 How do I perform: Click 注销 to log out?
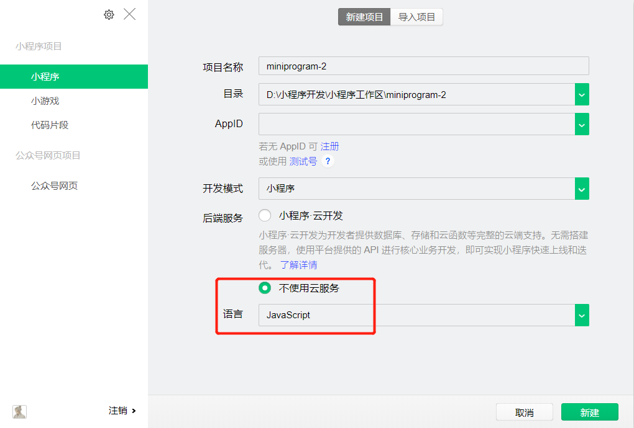click(x=122, y=411)
